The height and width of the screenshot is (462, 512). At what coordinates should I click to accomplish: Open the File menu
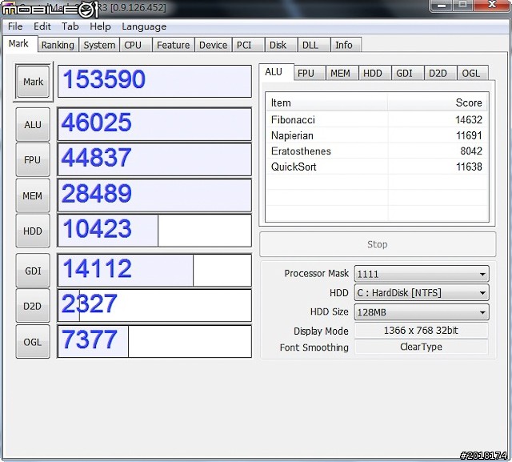point(15,26)
